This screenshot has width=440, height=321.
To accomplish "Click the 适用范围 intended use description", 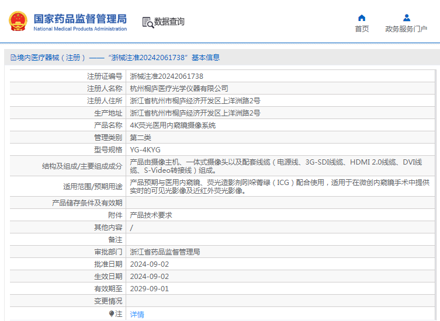I will pos(280,187).
